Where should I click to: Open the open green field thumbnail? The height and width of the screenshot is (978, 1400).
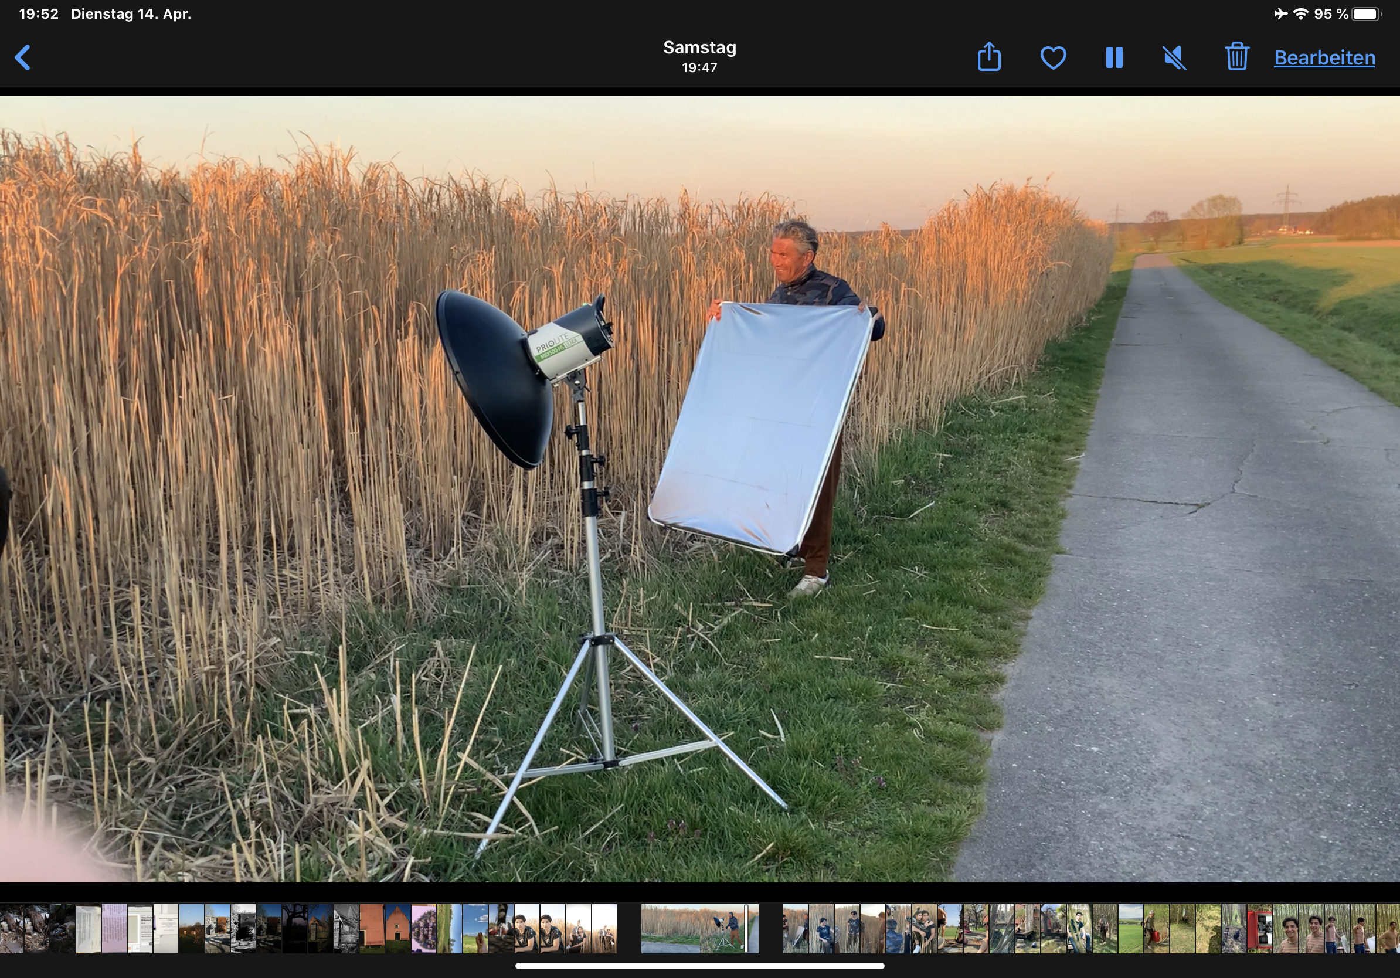[1130, 929]
